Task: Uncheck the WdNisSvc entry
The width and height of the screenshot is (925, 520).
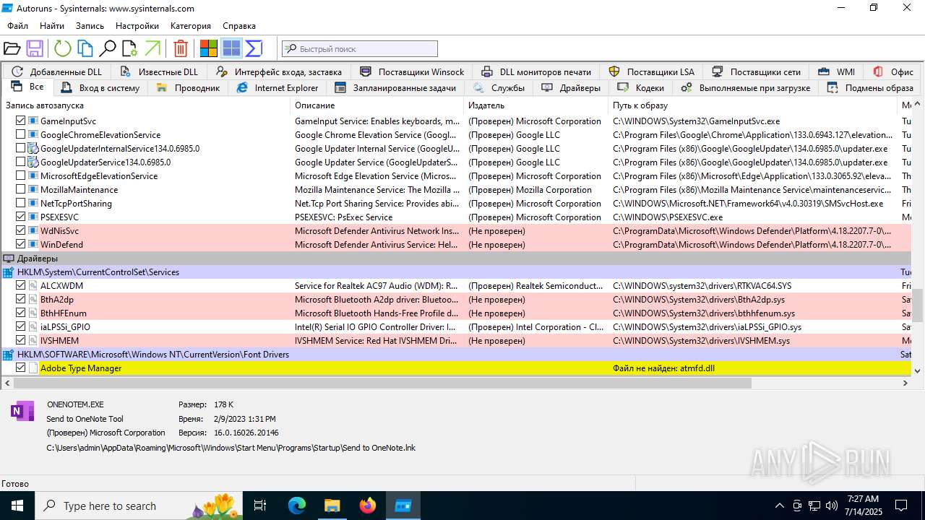Action: [x=20, y=230]
